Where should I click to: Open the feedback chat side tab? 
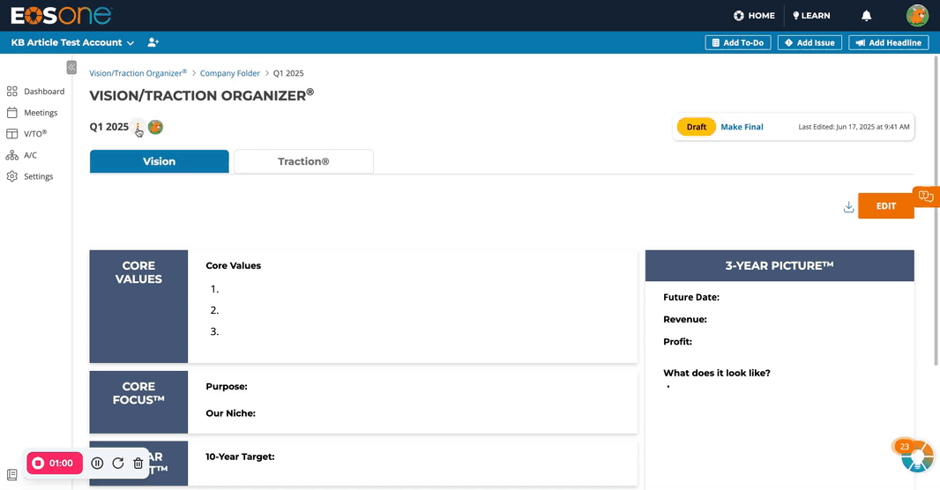pos(926,197)
